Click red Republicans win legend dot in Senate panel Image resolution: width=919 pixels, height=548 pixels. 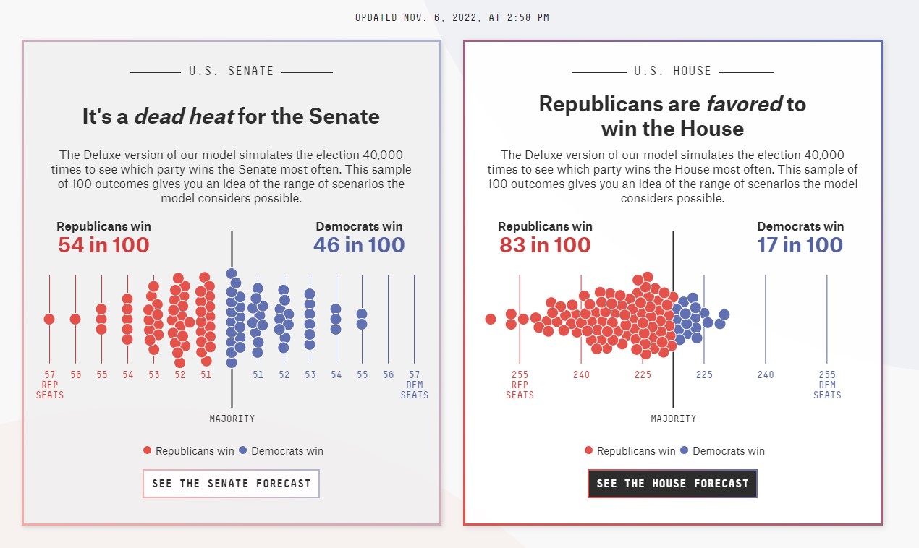tap(148, 450)
